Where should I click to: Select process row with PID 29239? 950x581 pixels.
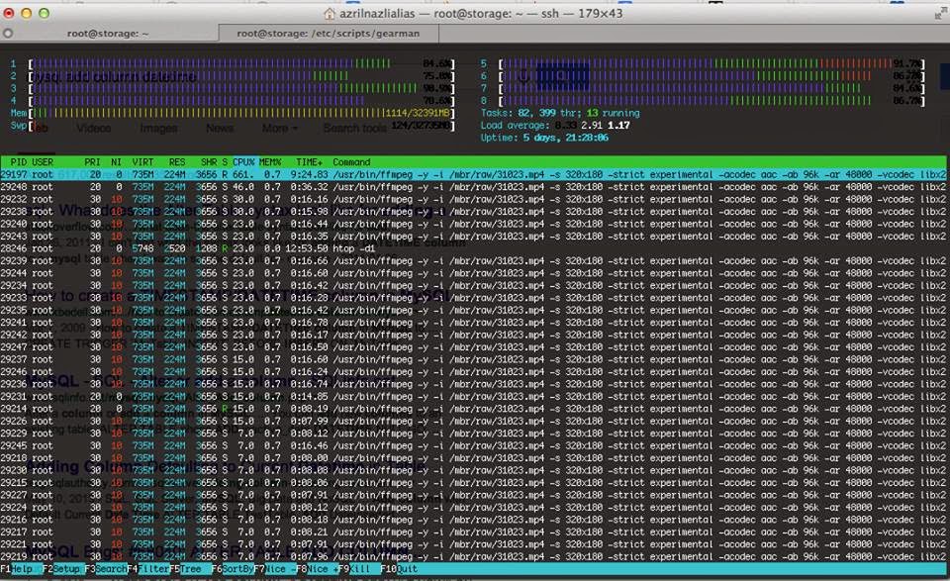click(x=473, y=261)
